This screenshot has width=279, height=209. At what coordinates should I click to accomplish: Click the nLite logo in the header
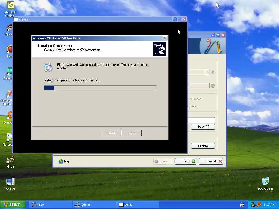213,46
